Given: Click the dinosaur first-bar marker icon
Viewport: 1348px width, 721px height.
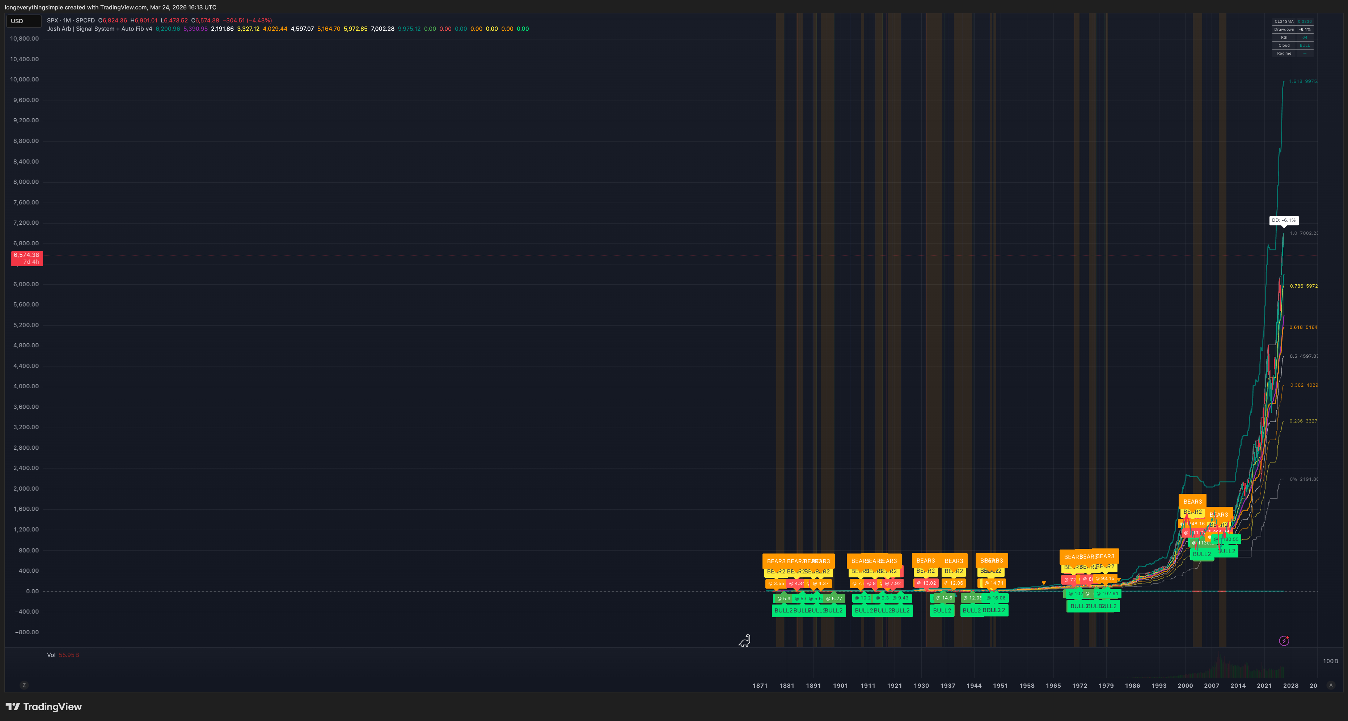Looking at the screenshot, I should [744, 640].
